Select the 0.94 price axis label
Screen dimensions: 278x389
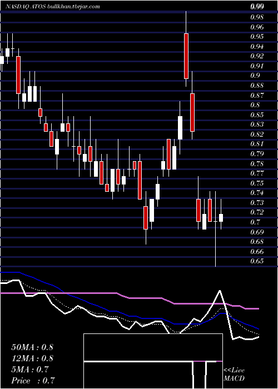pos(257,46)
